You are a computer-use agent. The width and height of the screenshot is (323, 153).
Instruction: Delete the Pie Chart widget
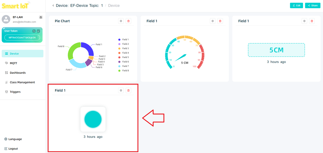(x=128, y=21)
